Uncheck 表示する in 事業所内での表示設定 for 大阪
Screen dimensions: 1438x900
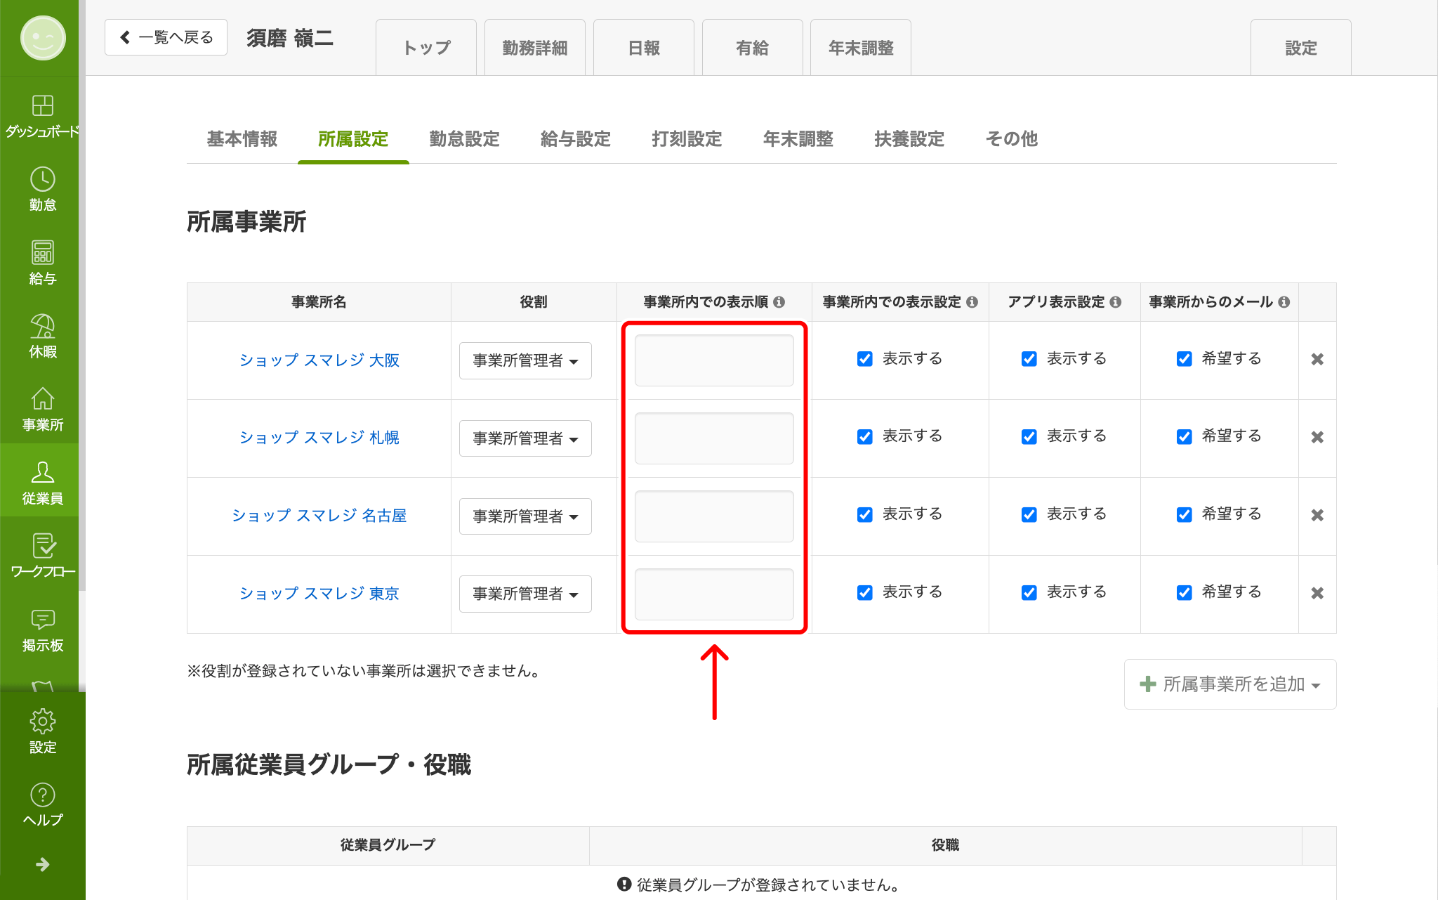tap(865, 359)
